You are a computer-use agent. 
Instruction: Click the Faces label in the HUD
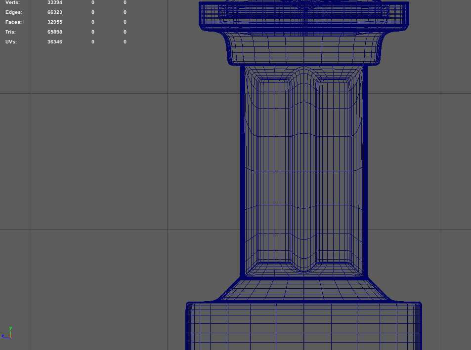[x=13, y=22]
